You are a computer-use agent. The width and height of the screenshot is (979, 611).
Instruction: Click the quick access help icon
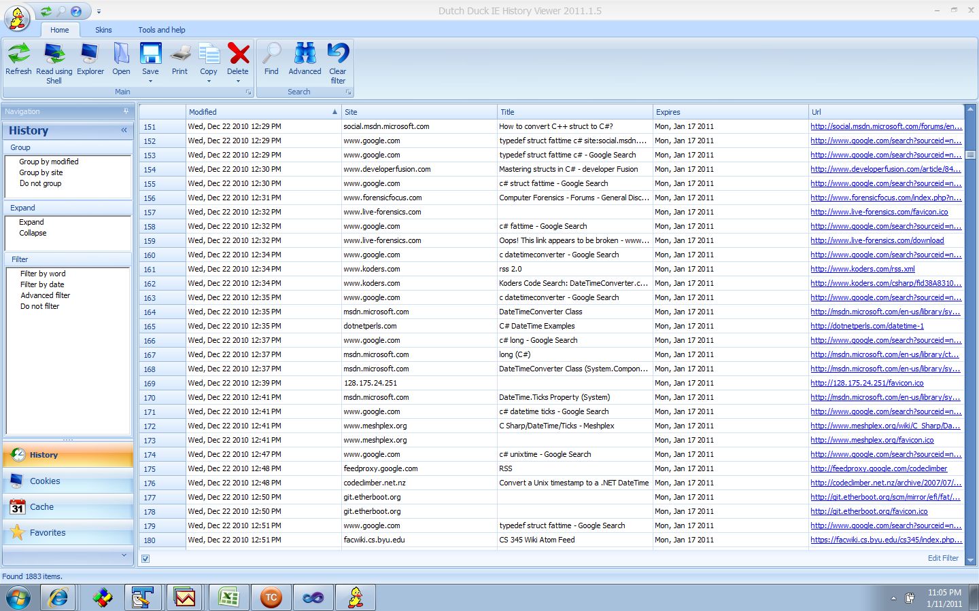click(76, 12)
